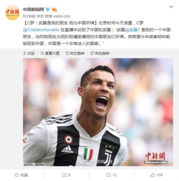This screenshot has height=181, width=179.
Task: Rotate the image right with 向右旋转
Action: click(100, 53)
